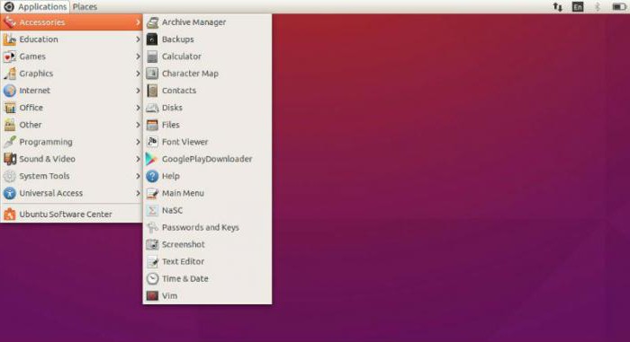Click the Disks icon
This screenshot has width=630, height=342.
point(152,108)
